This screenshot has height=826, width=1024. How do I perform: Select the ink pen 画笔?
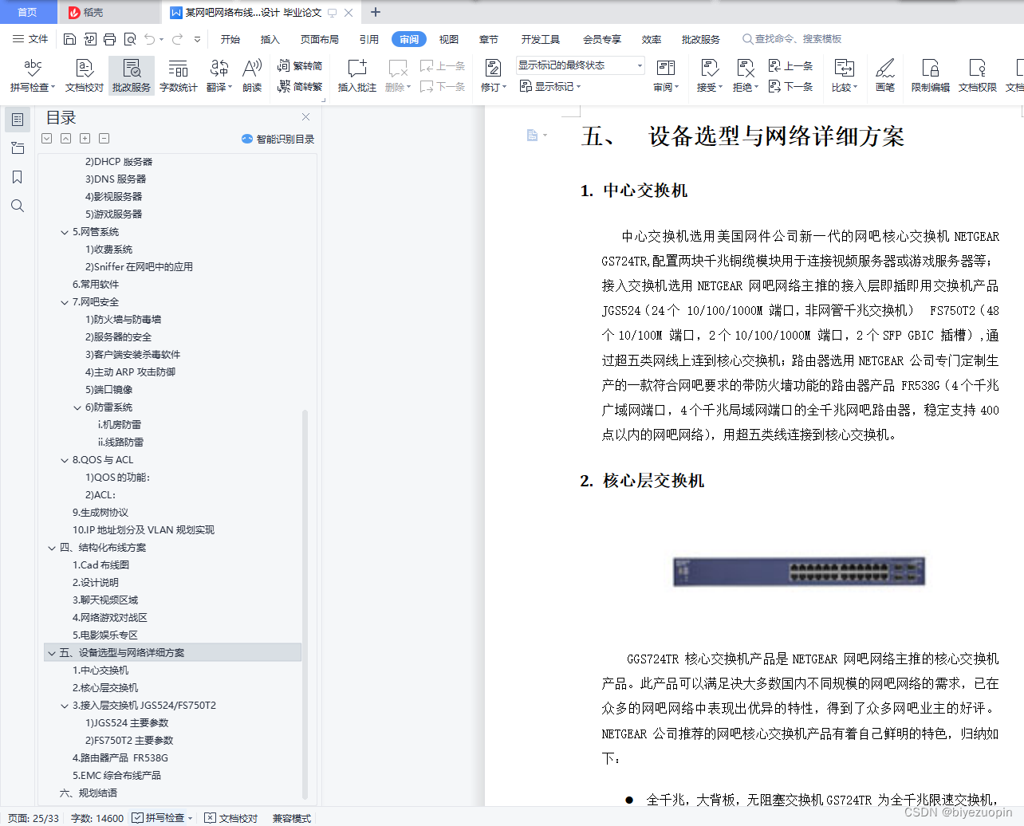885,76
